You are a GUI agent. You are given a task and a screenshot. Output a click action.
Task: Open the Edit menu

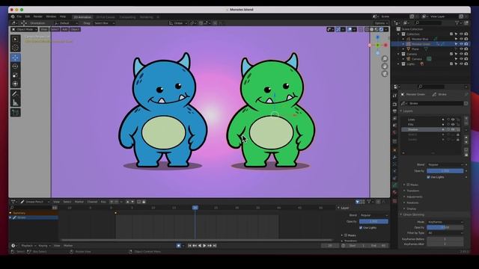coord(28,16)
